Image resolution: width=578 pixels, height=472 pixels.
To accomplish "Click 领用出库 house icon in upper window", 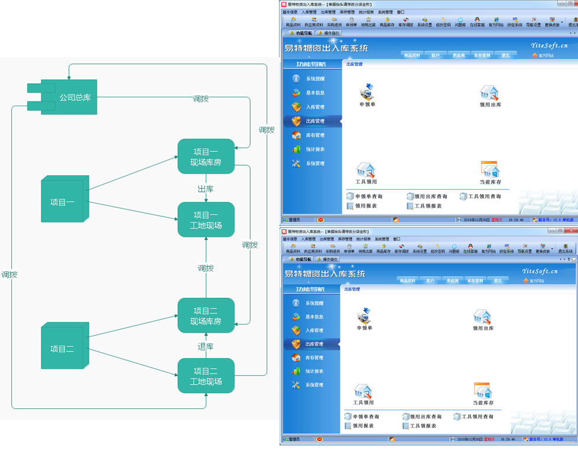I will click(x=489, y=94).
